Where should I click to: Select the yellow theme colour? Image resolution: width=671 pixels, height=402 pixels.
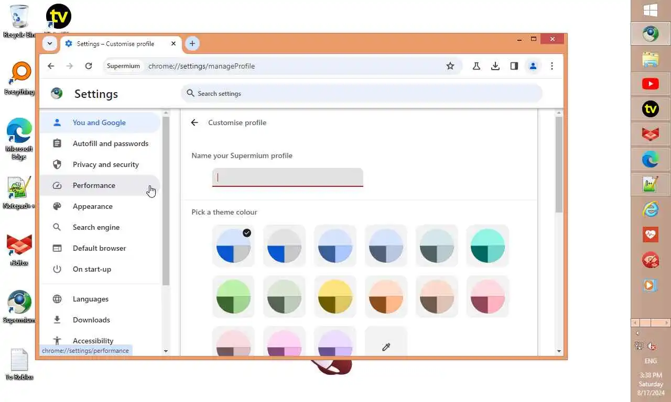[335, 297]
